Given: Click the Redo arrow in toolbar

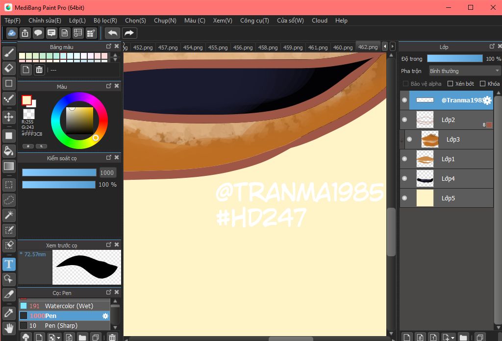Looking at the screenshot, I should [x=129, y=33].
